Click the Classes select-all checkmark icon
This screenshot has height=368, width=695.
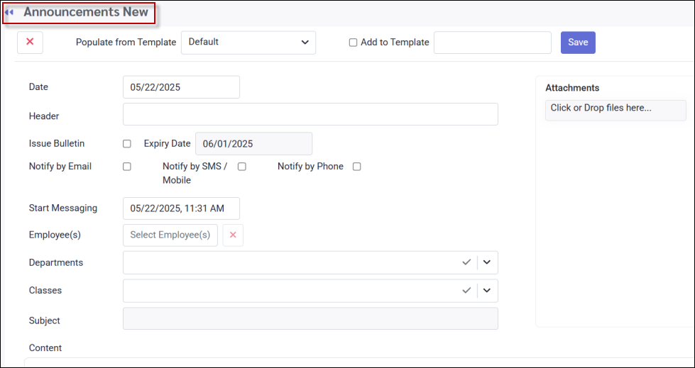click(466, 291)
